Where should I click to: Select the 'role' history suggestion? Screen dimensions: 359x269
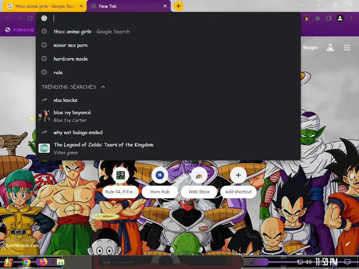click(168, 73)
